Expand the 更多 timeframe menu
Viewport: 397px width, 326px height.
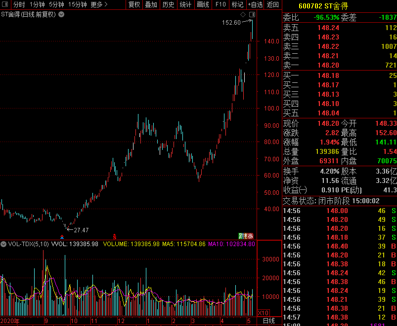[99, 4]
